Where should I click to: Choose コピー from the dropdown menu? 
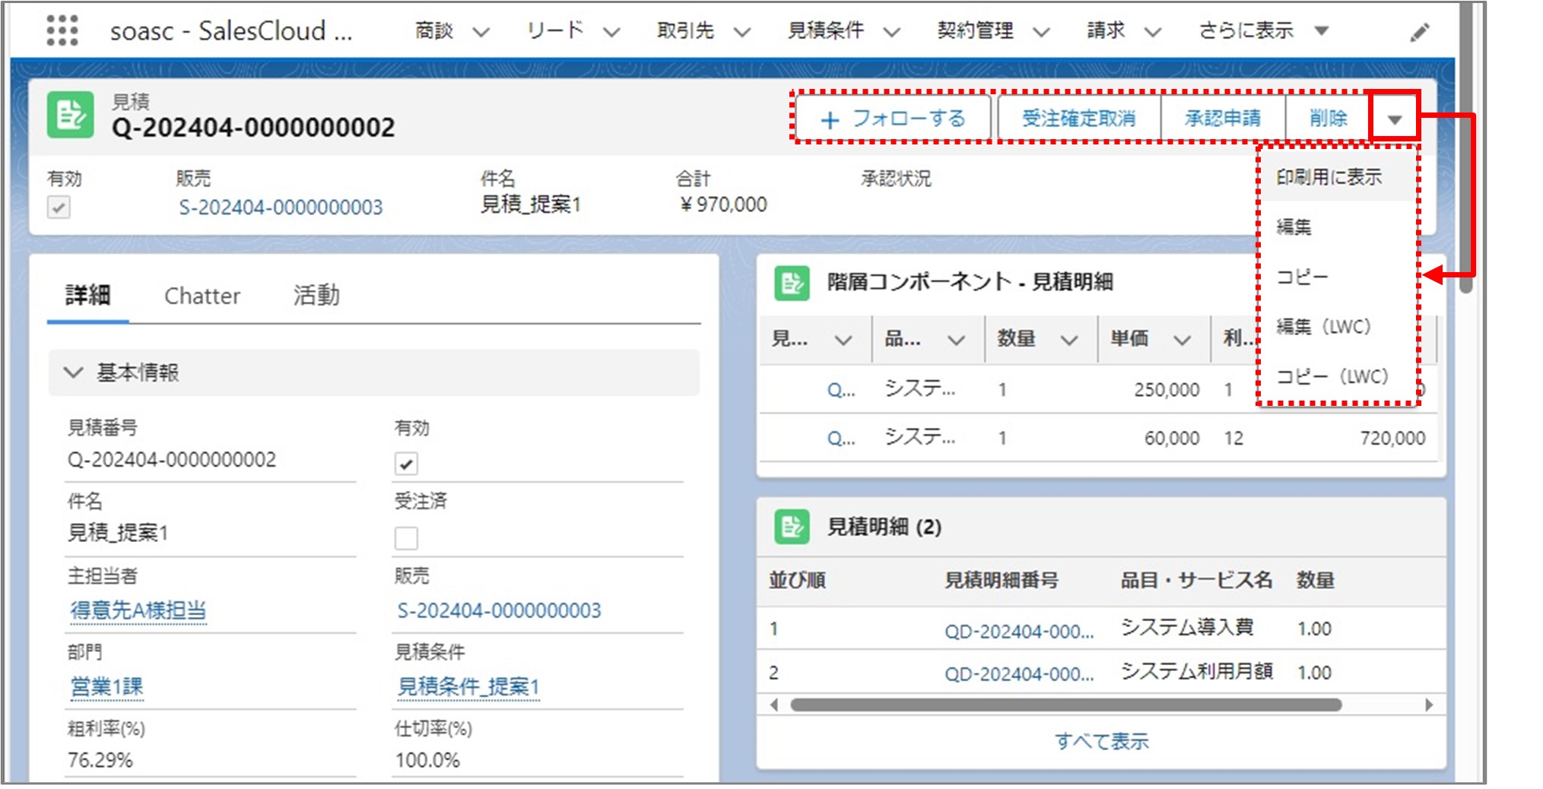click(x=1337, y=277)
